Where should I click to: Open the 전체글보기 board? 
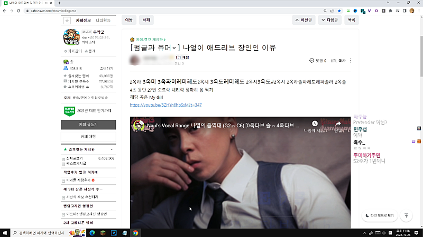click(75, 158)
